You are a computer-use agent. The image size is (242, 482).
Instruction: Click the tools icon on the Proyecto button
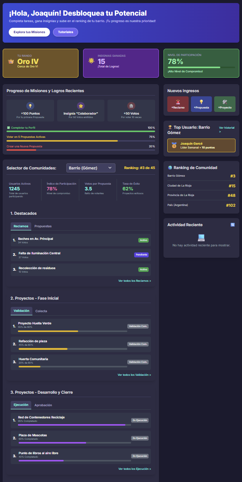tap(225, 102)
